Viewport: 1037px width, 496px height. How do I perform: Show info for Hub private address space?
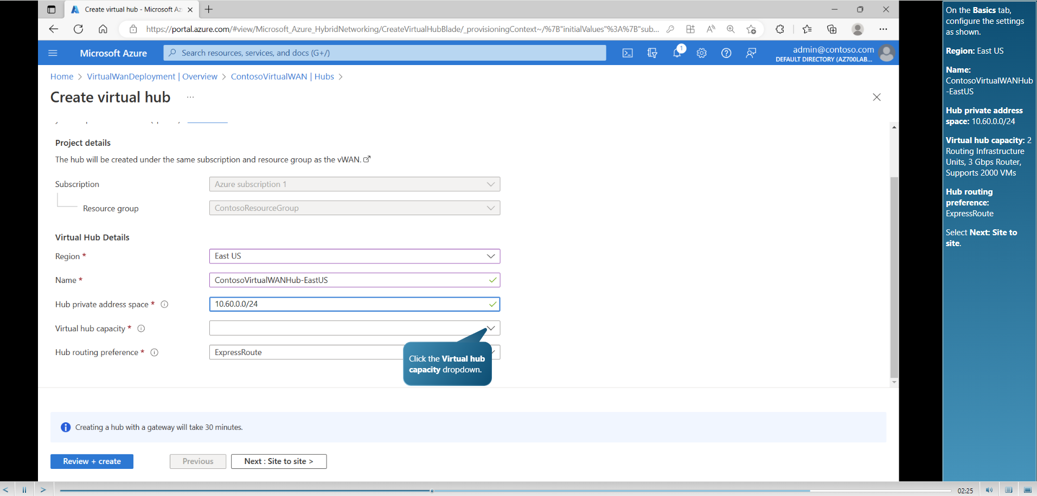click(164, 305)
